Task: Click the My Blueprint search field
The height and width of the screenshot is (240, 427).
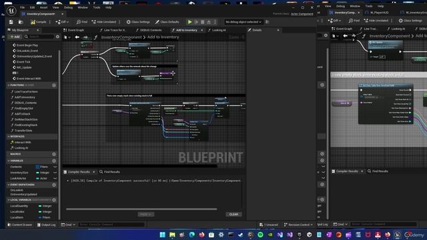Action: [39, 37]
